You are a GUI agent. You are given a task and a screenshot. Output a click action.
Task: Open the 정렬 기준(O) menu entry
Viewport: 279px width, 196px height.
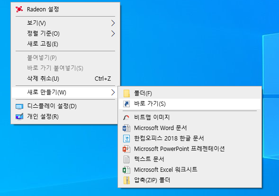(65, 33)
